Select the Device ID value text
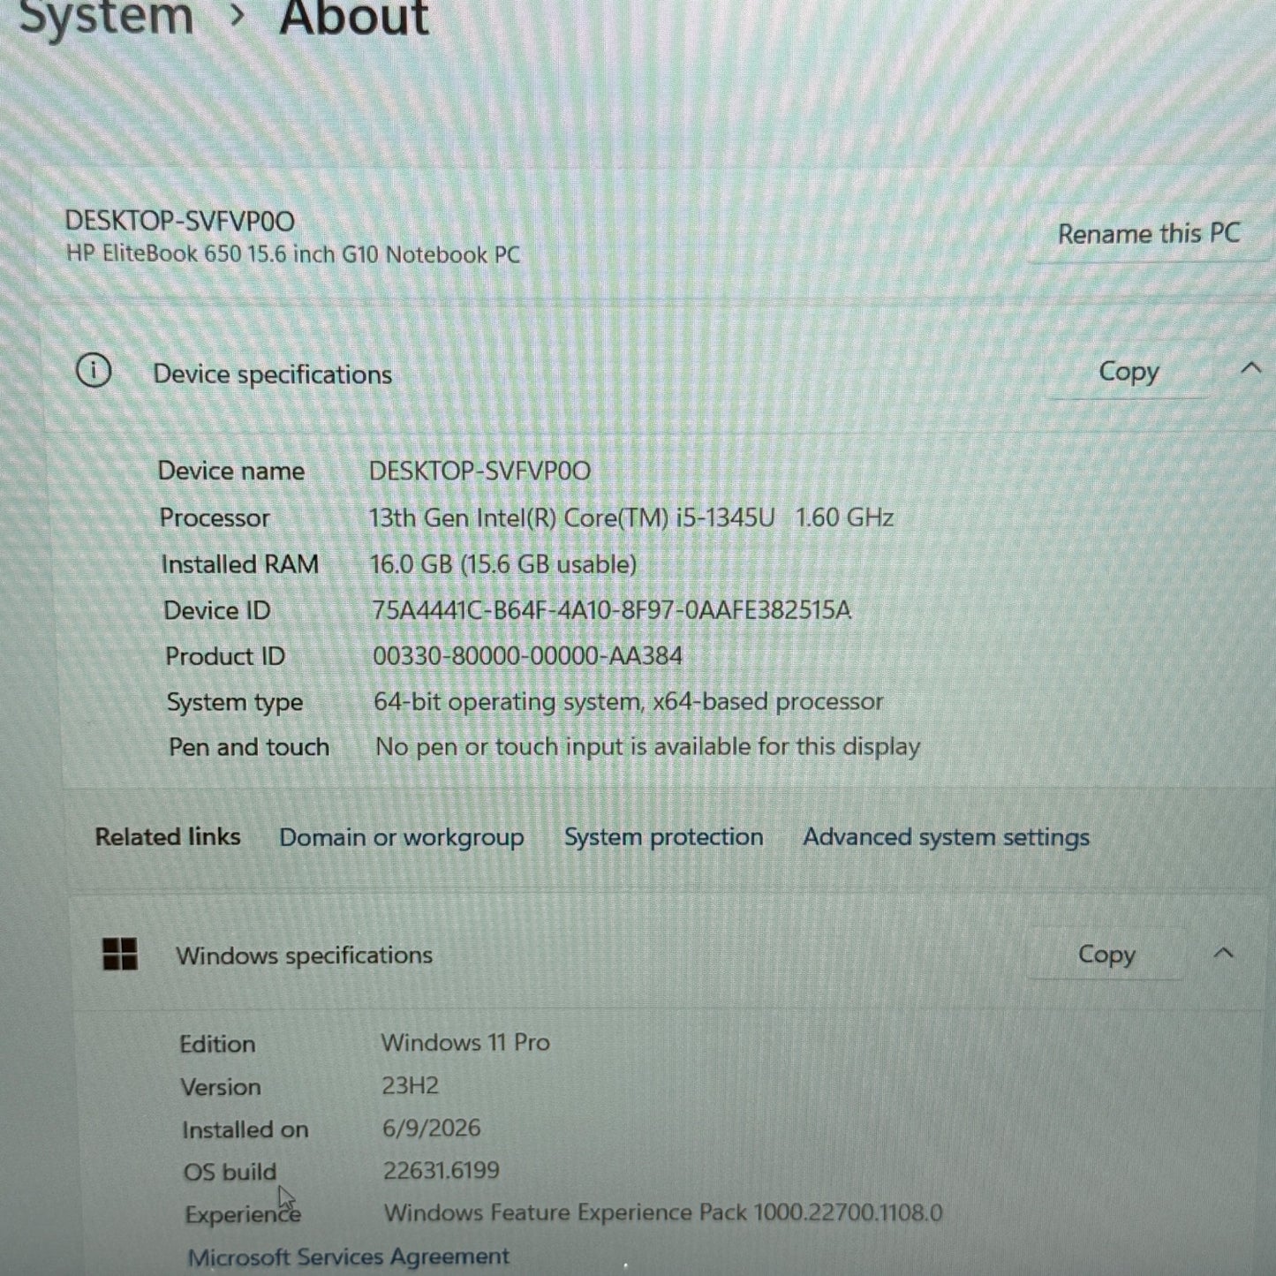This screenshot has width=1276, height=1276. [611, 610]
